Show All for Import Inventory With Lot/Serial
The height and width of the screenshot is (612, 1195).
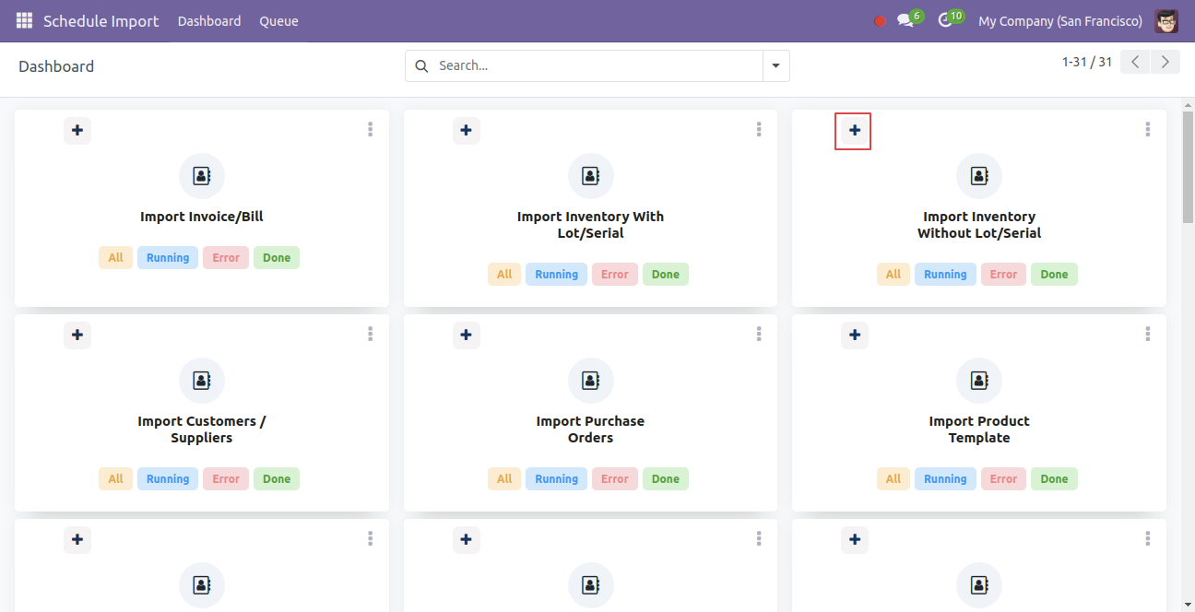pos(504,275)
